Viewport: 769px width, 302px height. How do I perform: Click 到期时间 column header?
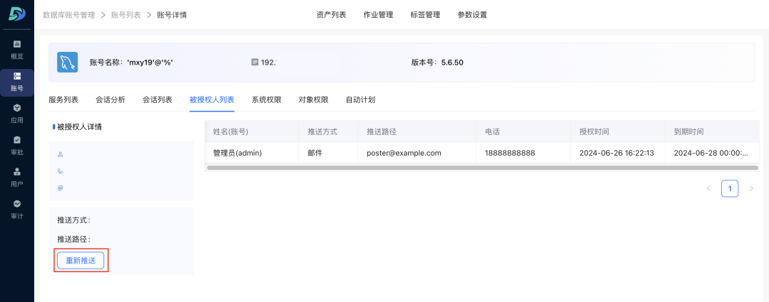712,131
